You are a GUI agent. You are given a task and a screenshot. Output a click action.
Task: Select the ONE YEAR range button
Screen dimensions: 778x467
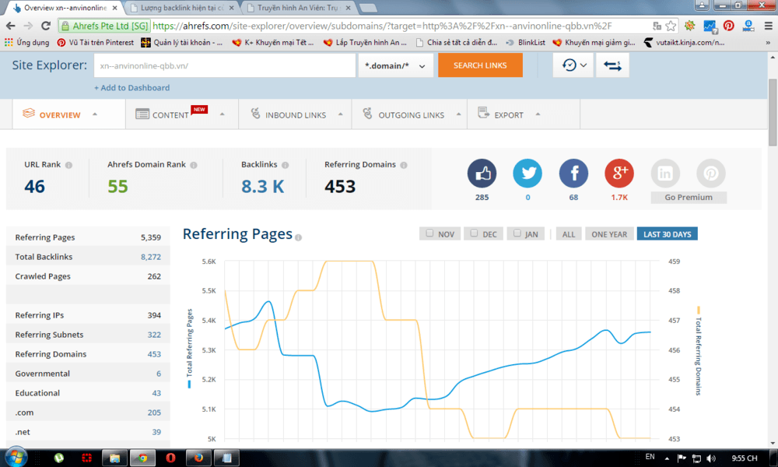click(x=609, y=234)
